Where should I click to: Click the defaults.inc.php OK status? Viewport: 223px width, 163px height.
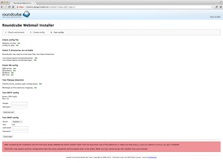(x=19, y=43)
